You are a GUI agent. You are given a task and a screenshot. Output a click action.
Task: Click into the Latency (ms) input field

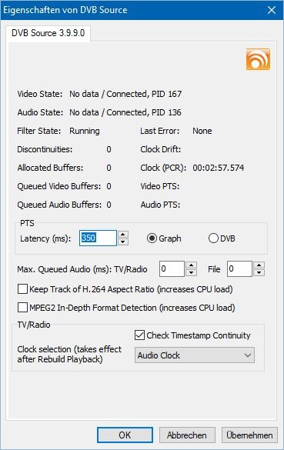click(x=99, y=238)
